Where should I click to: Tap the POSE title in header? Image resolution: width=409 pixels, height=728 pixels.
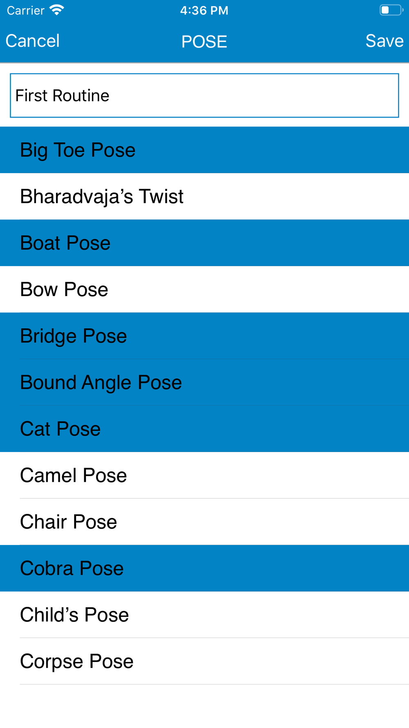[204, 41]
